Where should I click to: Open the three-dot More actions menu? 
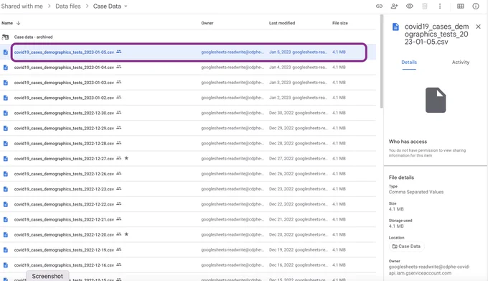click(440, 6)
